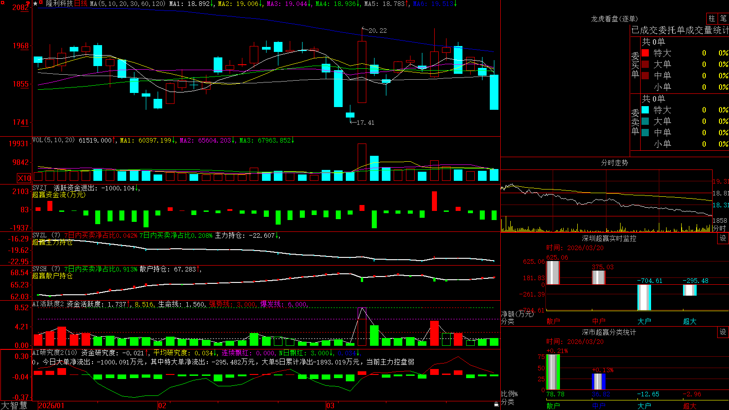Viewport: 729px width, 410px height.
Task: Click the 02 month marker on time axis
Action: click(162, 405)
